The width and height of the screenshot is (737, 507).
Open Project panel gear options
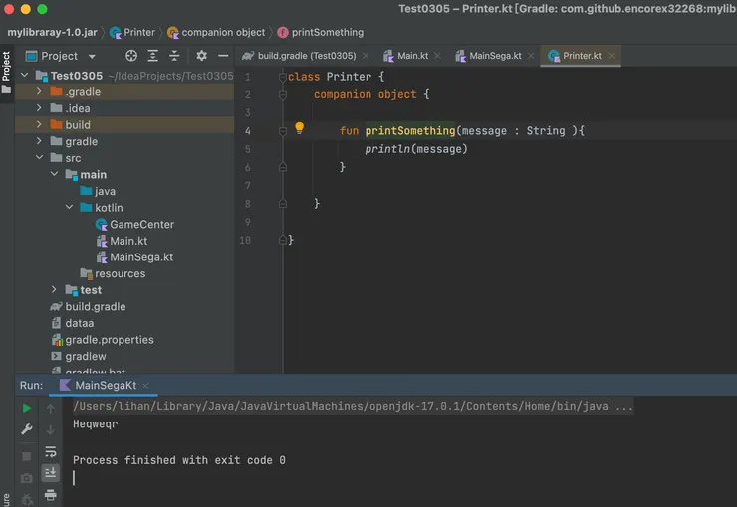[x=201, y=56]
